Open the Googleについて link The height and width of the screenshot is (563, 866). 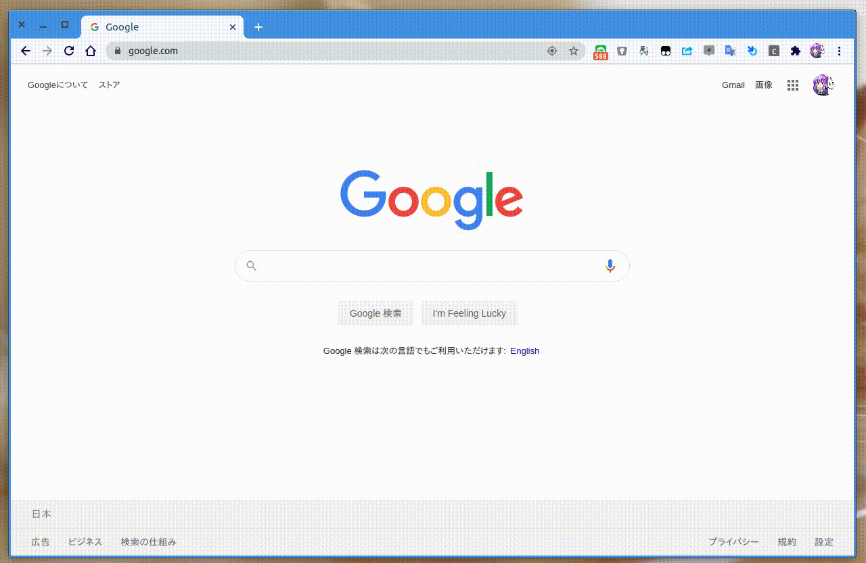pyautogui.click(x=58, y=85)
